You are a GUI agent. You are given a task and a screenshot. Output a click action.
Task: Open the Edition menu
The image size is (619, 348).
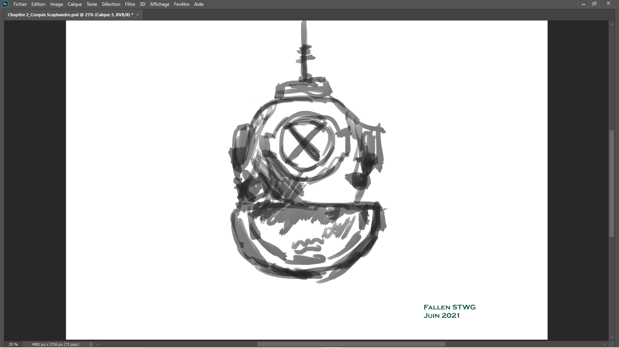tap(38, 4)
